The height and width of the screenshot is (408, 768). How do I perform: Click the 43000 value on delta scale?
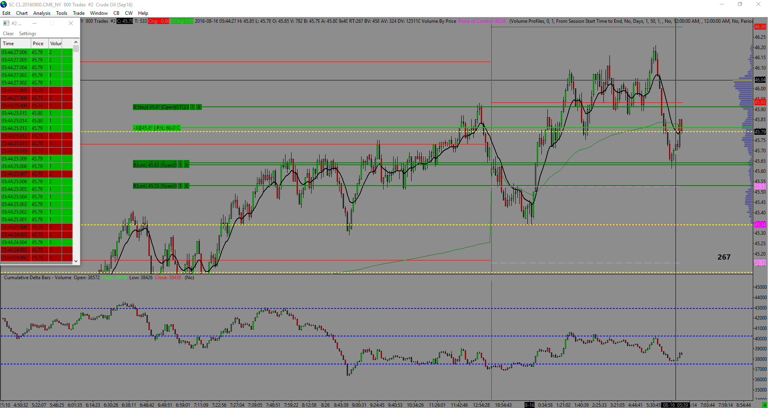tap(760, 308)
